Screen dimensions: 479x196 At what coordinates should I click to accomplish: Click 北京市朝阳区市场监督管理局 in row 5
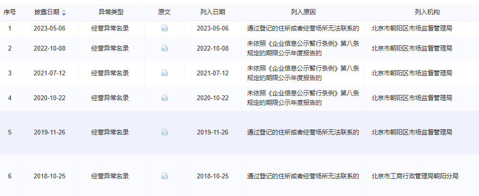[412, 133]
